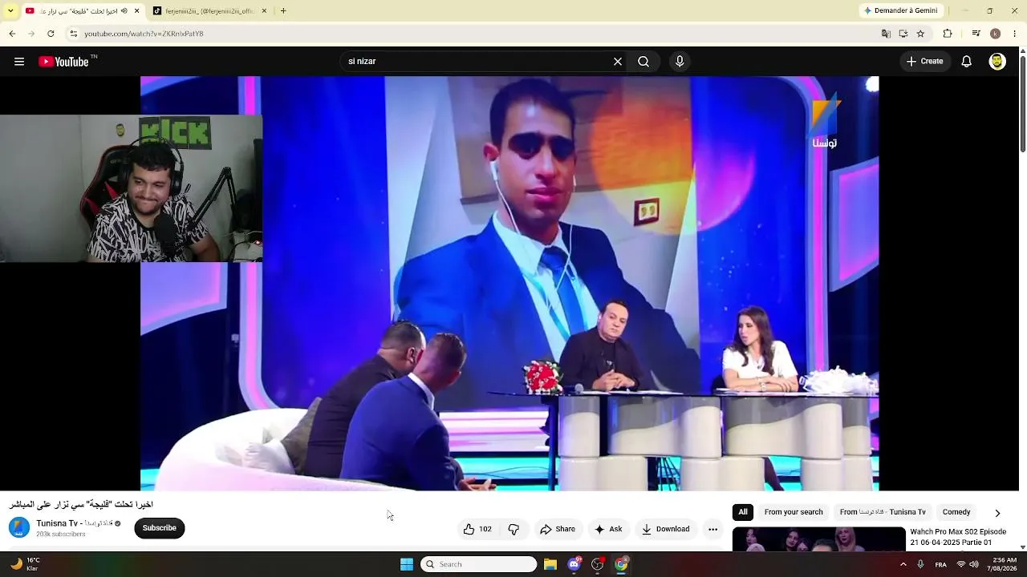Mute tab audio speaker icon
This screenshot has width=1027, height=577.
pos(124,11)
